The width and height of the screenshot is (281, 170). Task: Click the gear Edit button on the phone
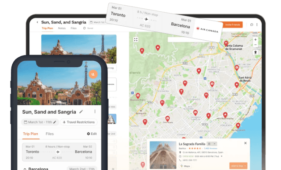[92, 134]
